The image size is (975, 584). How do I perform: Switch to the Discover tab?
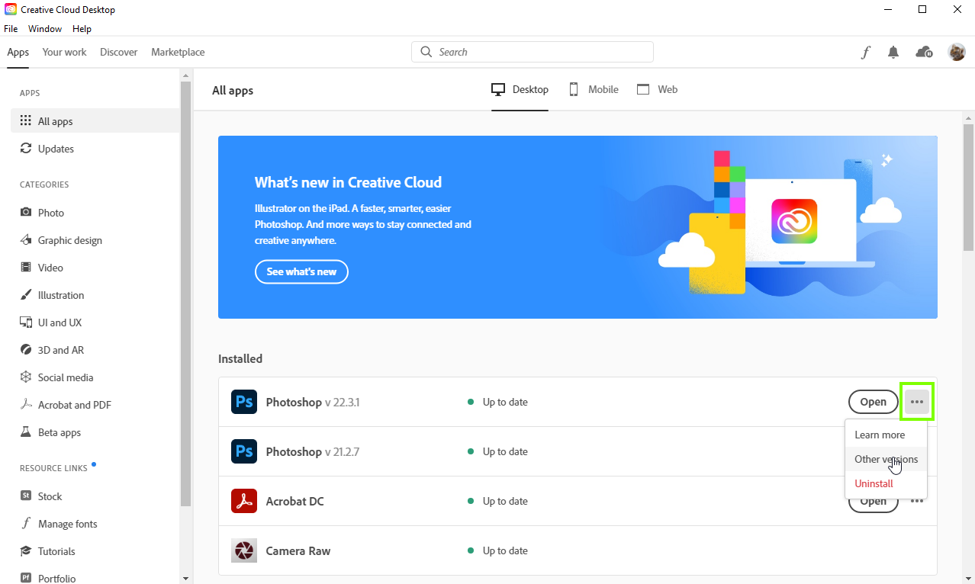pyautogui.click(x=119, y=52)
